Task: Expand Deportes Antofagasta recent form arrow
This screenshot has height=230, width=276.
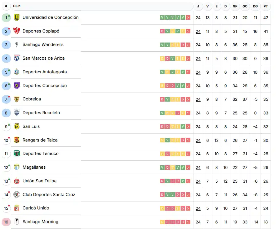Action: pyautogui.click(x=188, y=72)
